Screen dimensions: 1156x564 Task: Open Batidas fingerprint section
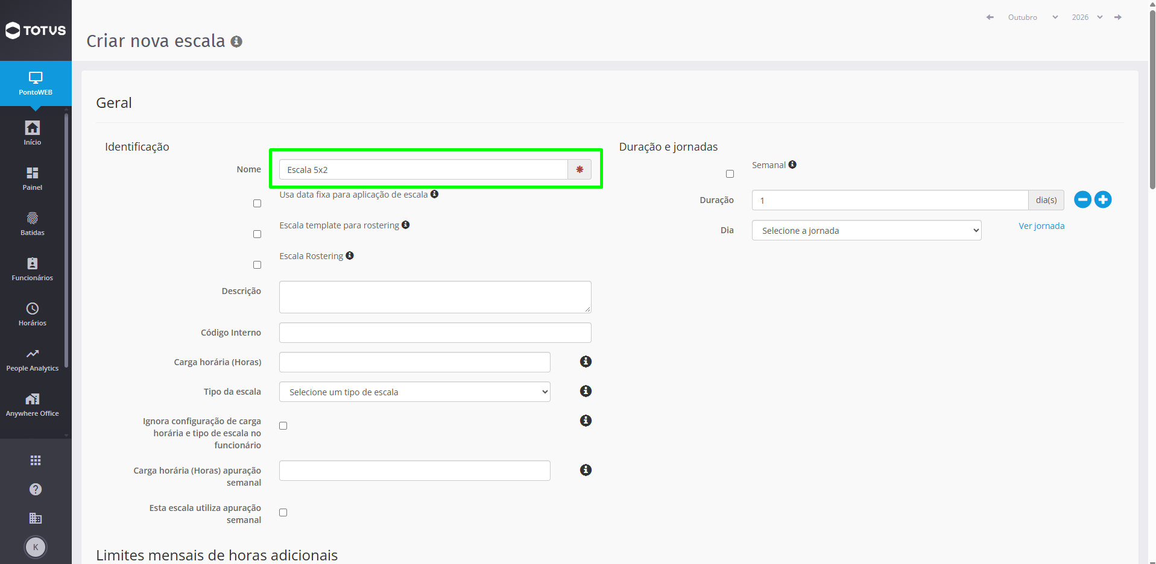(33, 224)
